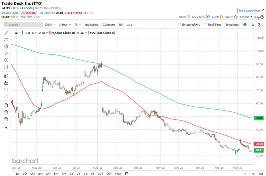Expand trend line tool submenu arrow
The image size is (266, 176).
(x=10, y=33)
